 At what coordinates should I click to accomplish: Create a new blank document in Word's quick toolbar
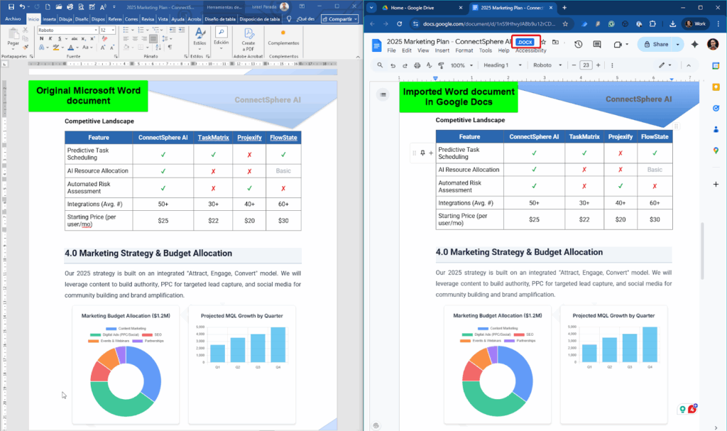pyautogui.click(x=48, y=7)
